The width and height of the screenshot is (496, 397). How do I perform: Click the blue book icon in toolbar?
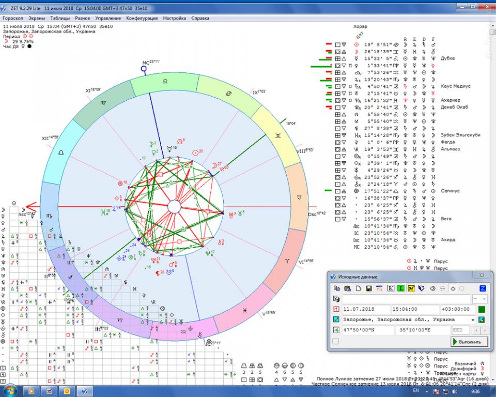tap(421, 288)
